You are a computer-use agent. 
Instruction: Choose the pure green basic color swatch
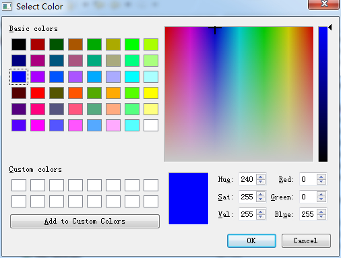(x=132, y=44)
